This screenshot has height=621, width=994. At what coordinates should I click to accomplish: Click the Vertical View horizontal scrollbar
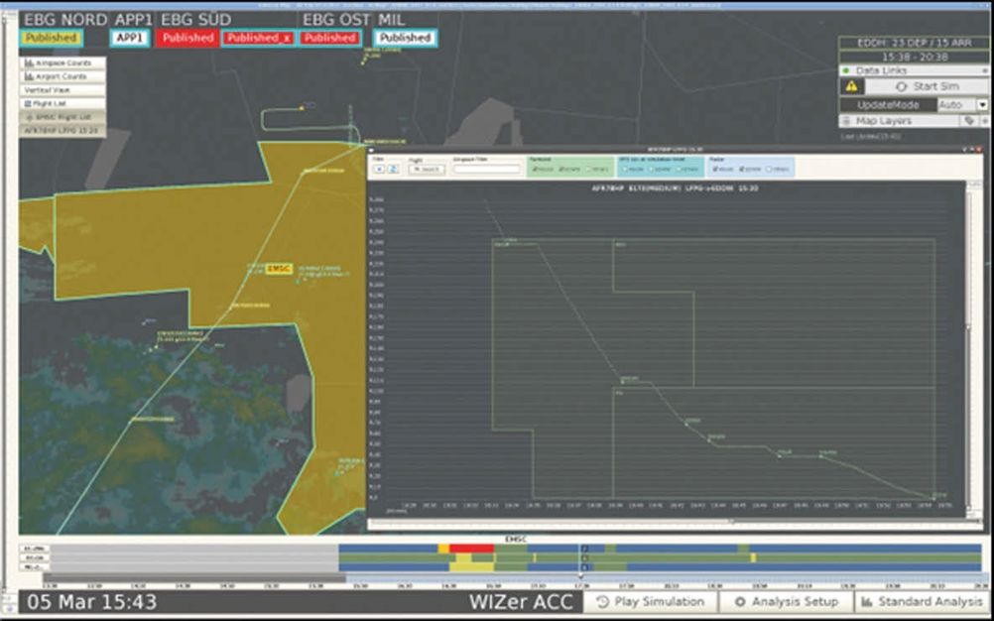pyautogui.click(x=676, y=522)
